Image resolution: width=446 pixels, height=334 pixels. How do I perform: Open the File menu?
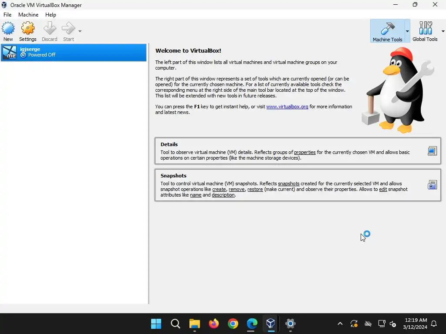tap(7, 15)
